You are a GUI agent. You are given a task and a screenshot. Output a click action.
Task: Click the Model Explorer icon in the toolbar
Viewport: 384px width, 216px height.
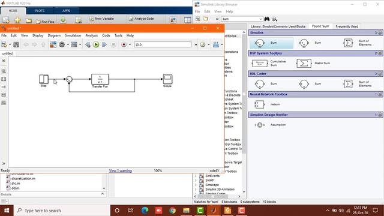tap(74, 44)
